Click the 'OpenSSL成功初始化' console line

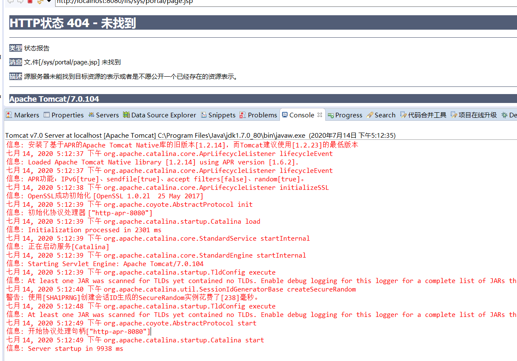[x=105, y=196]
